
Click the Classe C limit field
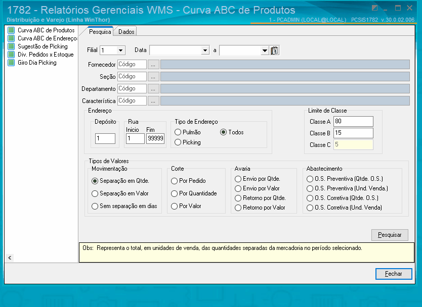point(353,144)
